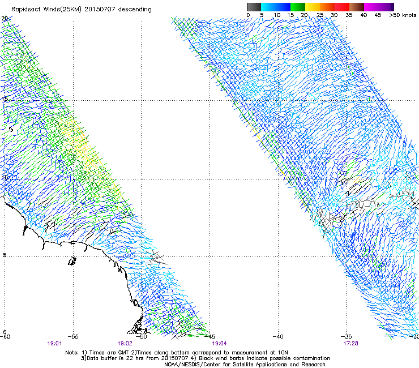
Task: Select the red 30-35 knots color segment
Action: point(342,7)
